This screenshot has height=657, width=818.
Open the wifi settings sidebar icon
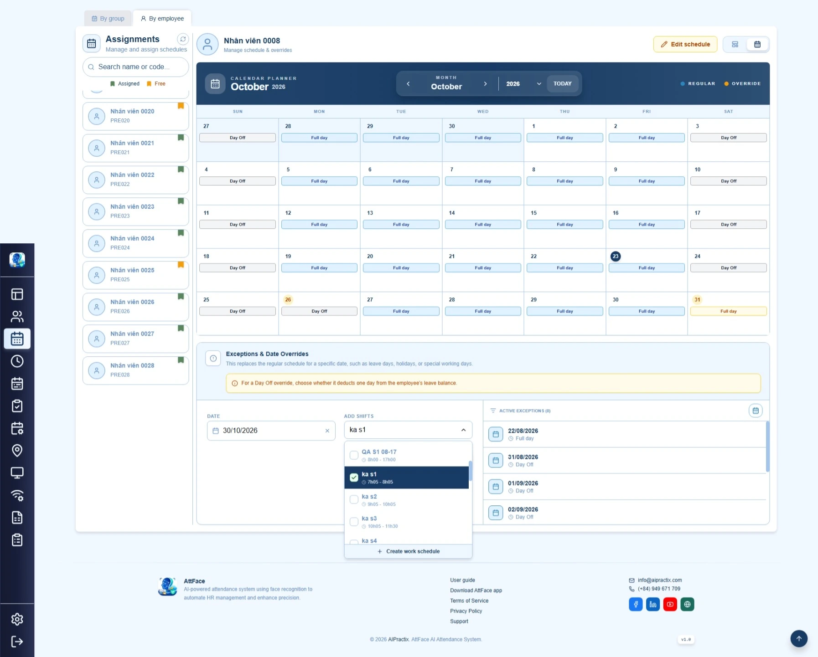pos(17,495)
